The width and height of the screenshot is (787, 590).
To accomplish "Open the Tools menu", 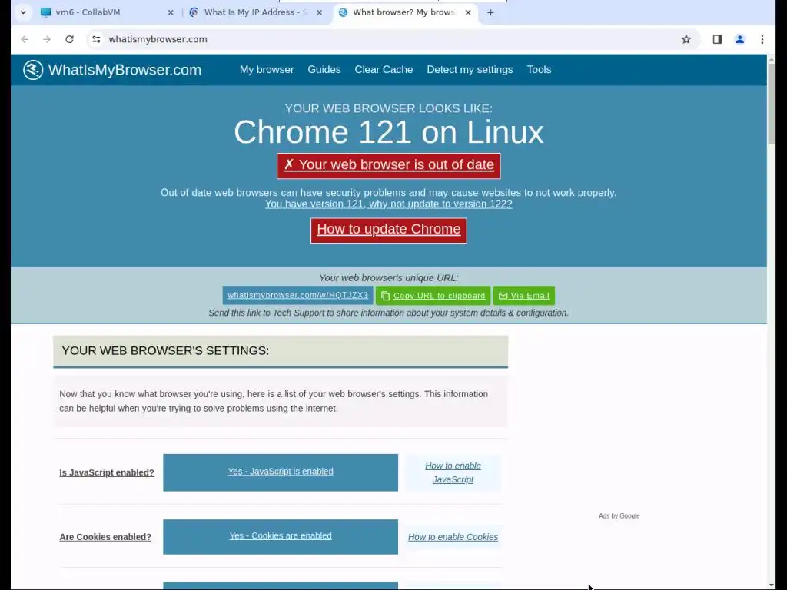I will point(539,70).
